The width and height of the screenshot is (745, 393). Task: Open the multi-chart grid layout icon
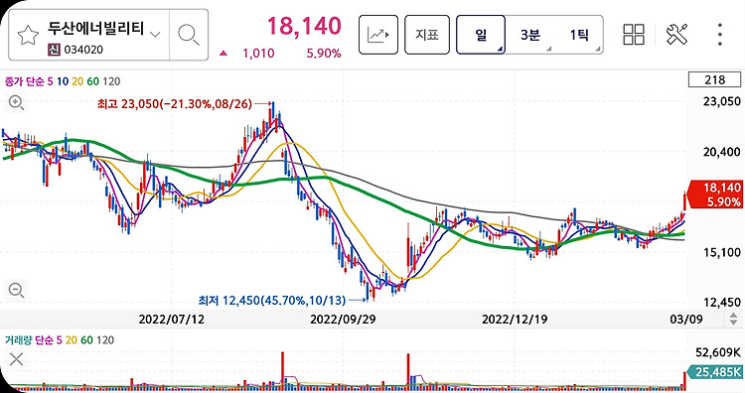click(634, 35)
